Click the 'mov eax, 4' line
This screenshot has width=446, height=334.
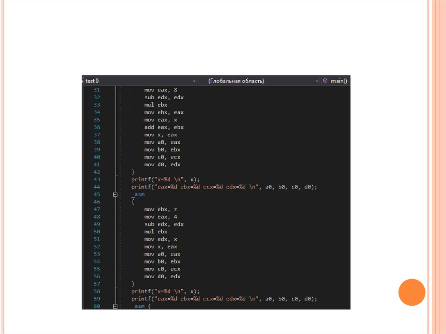click(x=161, y=217)
